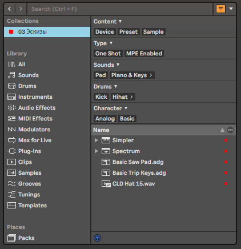The image size is (241, 249).
Task: Select the Spectrum device icon
Action: 106,151
